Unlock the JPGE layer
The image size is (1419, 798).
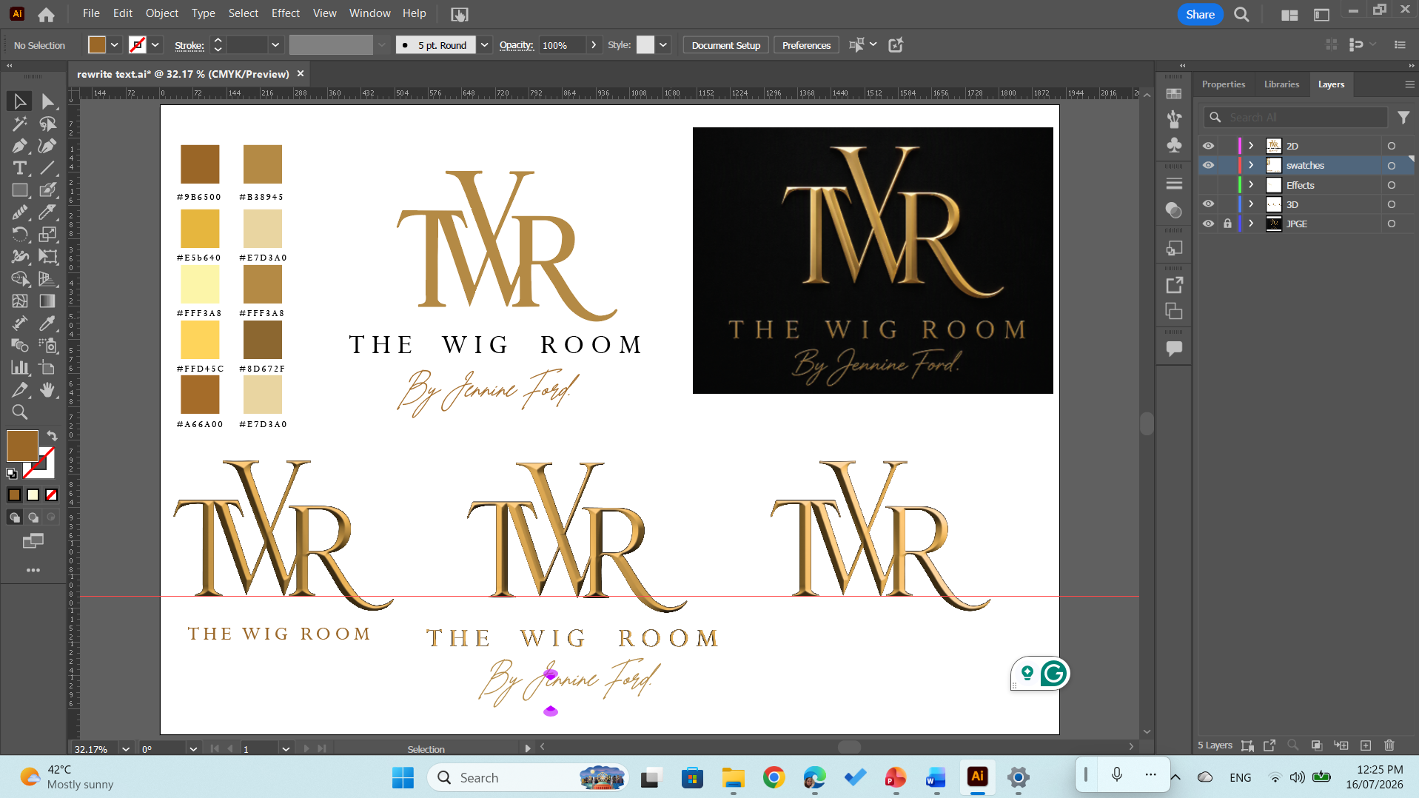tap(1227, 224)
